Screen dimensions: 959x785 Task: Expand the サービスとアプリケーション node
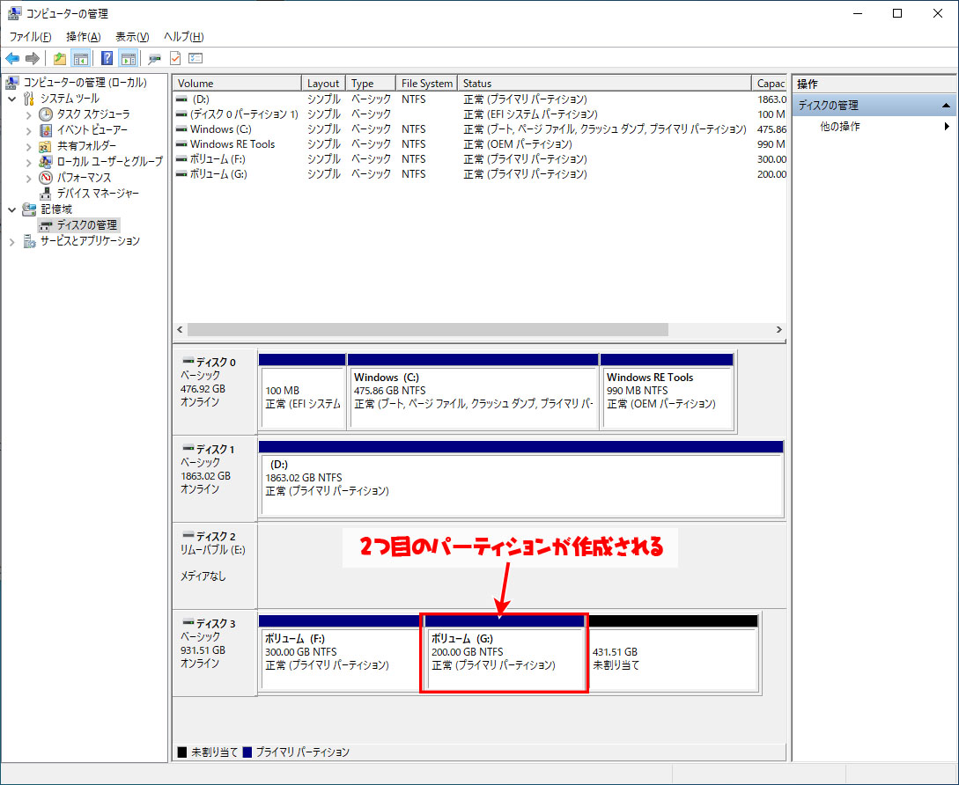[11, 241]
